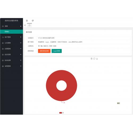Click the user icon beside 用户管理
The image size is (133, 133).
[3, 37]
